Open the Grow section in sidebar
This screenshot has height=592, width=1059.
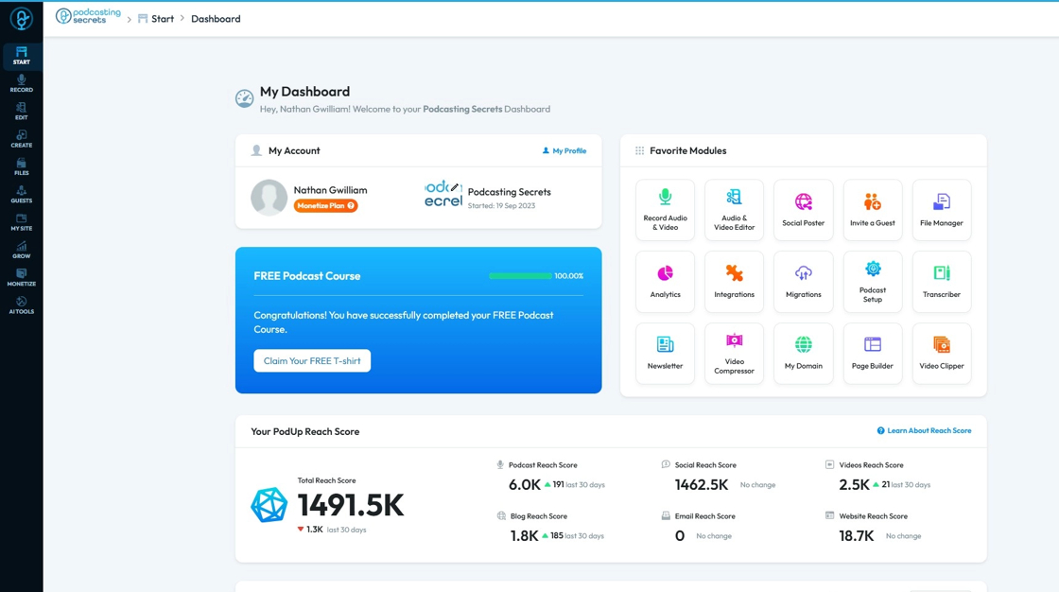(21, 250)
